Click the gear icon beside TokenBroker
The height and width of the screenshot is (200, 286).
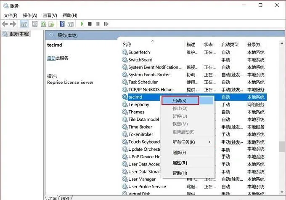point(125,134)
